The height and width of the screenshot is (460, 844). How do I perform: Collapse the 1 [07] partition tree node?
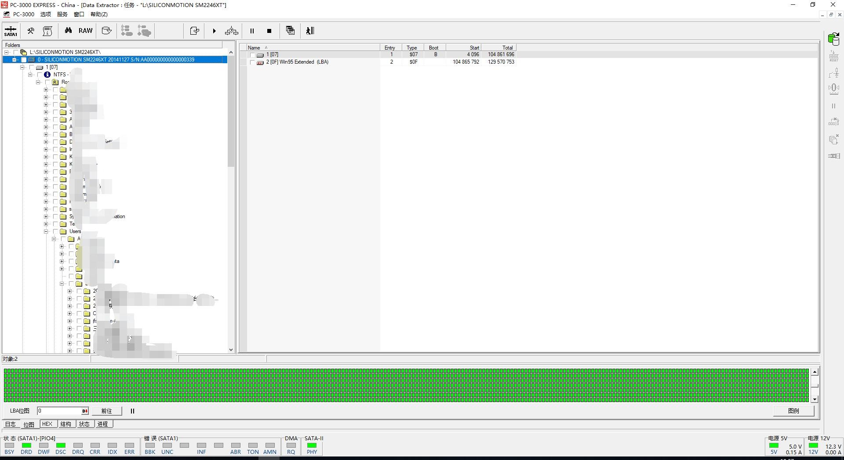pyautogui.click(x=22, y=67)
